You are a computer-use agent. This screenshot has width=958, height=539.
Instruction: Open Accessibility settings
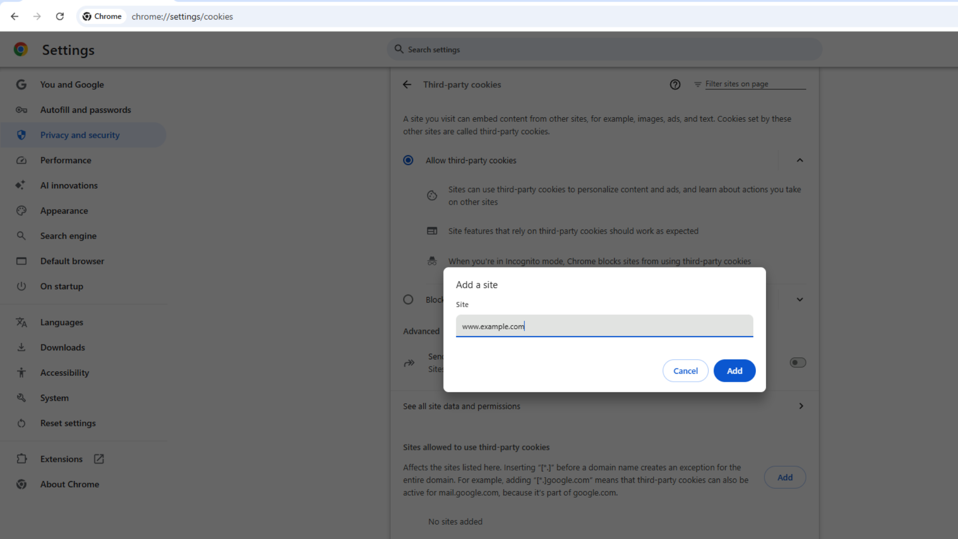65,372
